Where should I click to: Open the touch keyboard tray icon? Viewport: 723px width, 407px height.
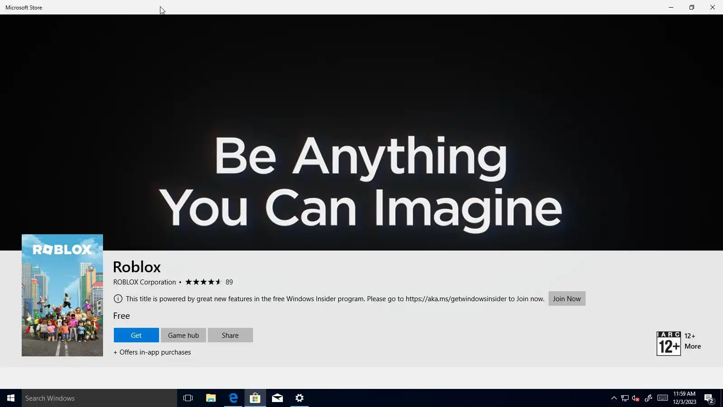[662, 398]
